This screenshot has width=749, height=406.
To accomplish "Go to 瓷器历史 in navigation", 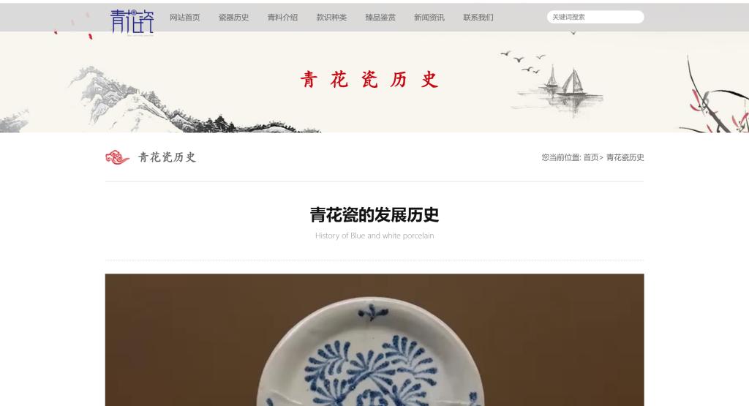I will [x=233, y=18].
